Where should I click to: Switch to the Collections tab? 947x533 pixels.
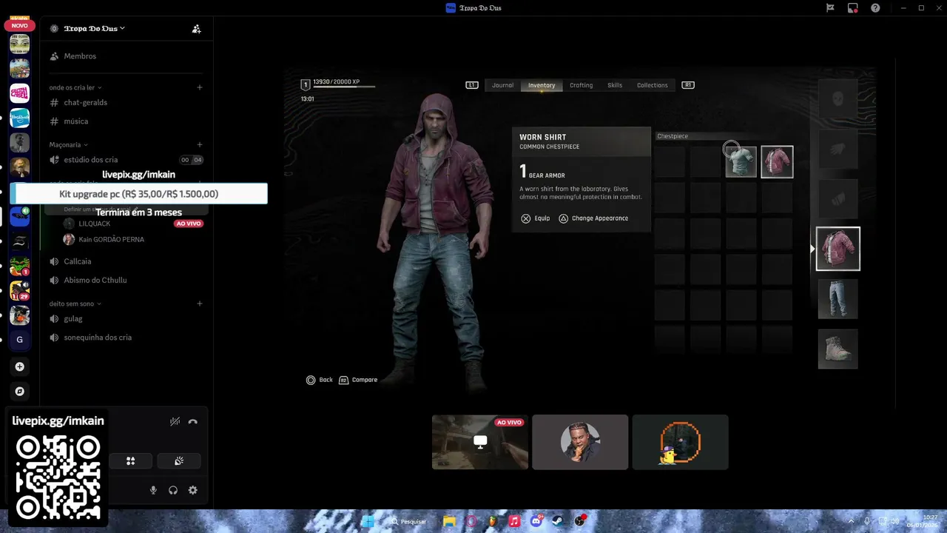(x=653, y=85)
